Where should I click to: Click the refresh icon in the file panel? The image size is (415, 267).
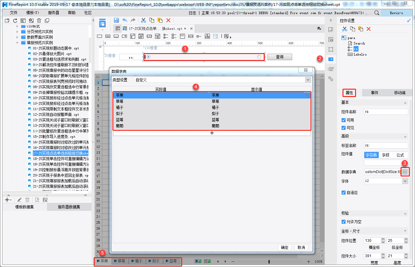(x=15, y=21)
